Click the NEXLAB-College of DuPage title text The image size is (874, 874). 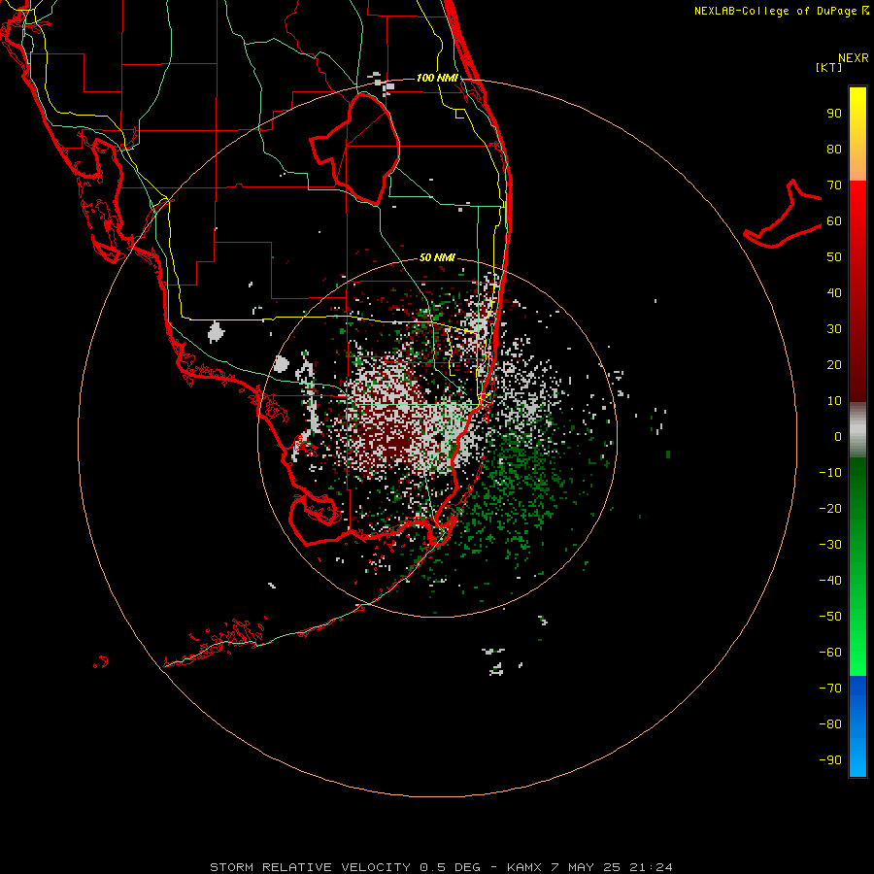[776, 11]
